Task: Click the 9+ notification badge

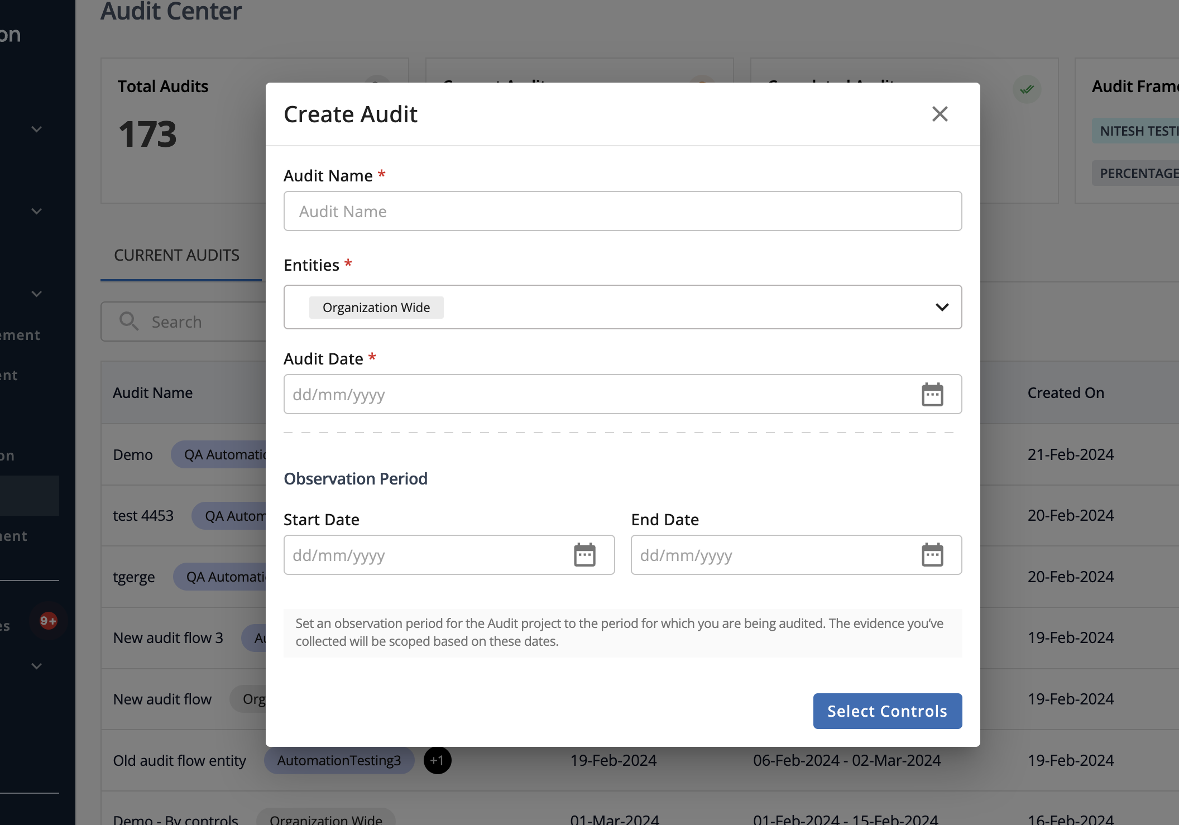Action: coord(48,621)
